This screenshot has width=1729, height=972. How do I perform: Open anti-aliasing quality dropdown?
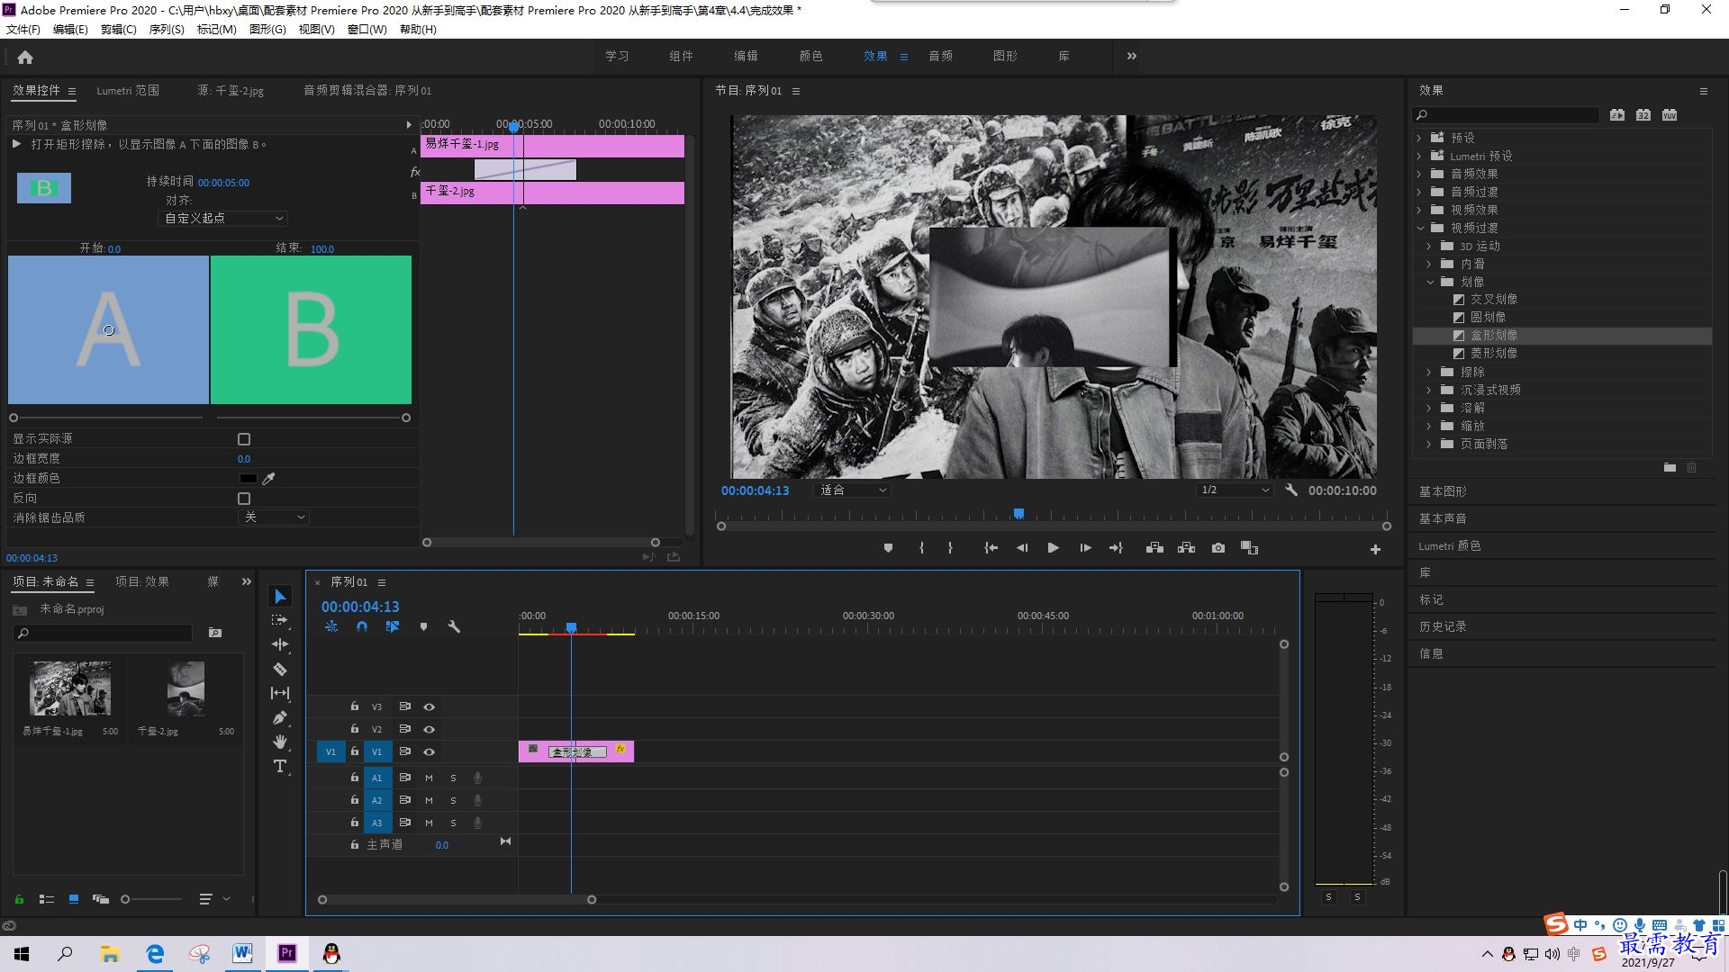coord(274,517)
